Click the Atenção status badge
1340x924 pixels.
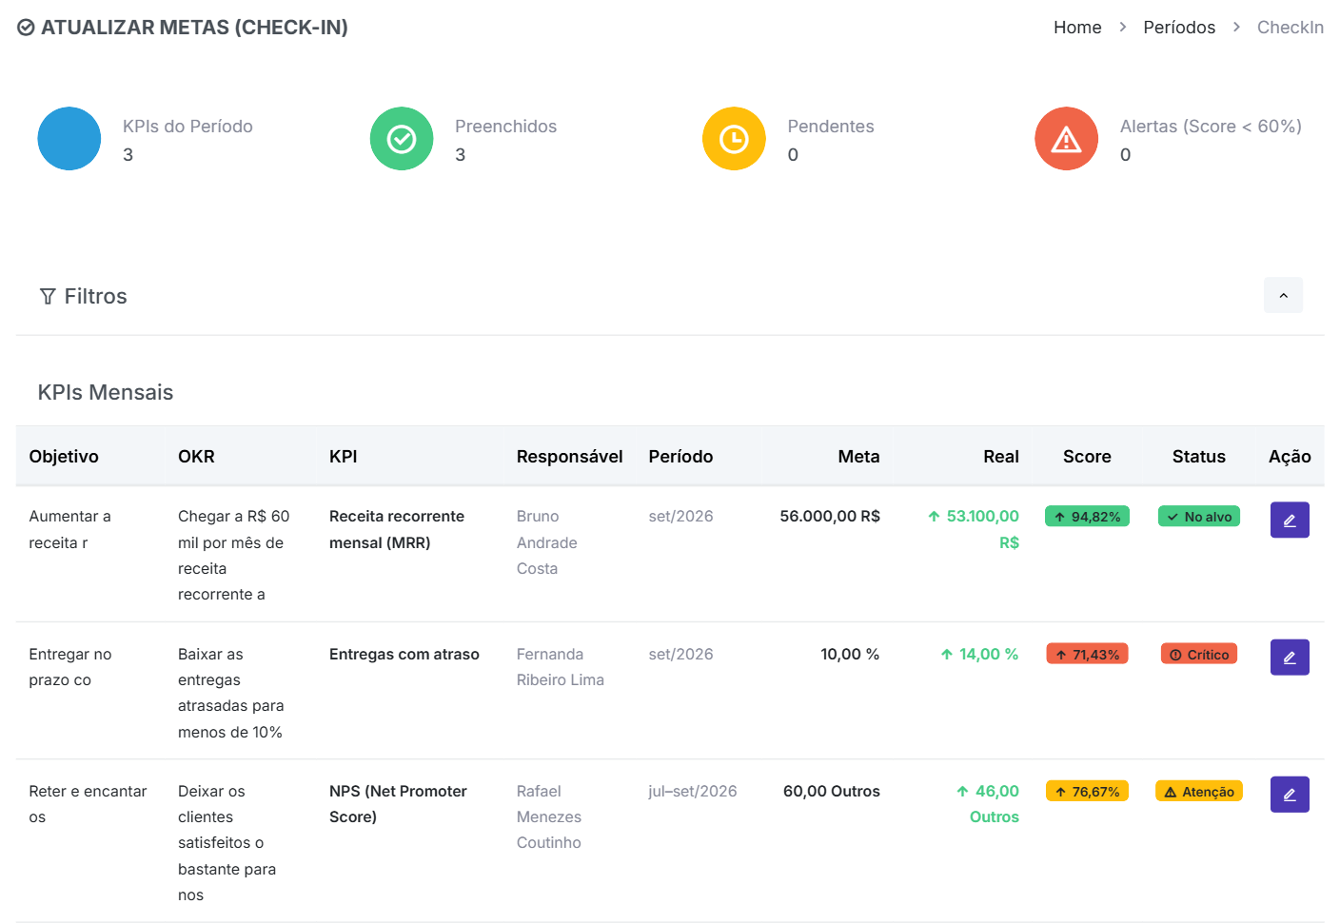[1199, 791]
